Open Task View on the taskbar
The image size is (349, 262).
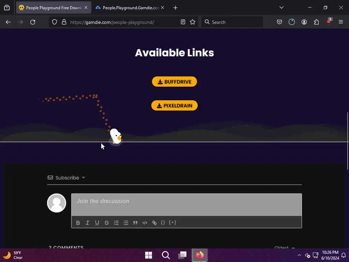(x=183, y=255)
